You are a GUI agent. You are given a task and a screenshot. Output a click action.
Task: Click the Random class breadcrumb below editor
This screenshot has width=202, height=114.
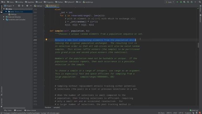48,107
